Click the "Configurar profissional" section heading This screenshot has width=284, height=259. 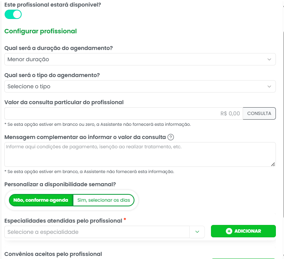[41, 31]
